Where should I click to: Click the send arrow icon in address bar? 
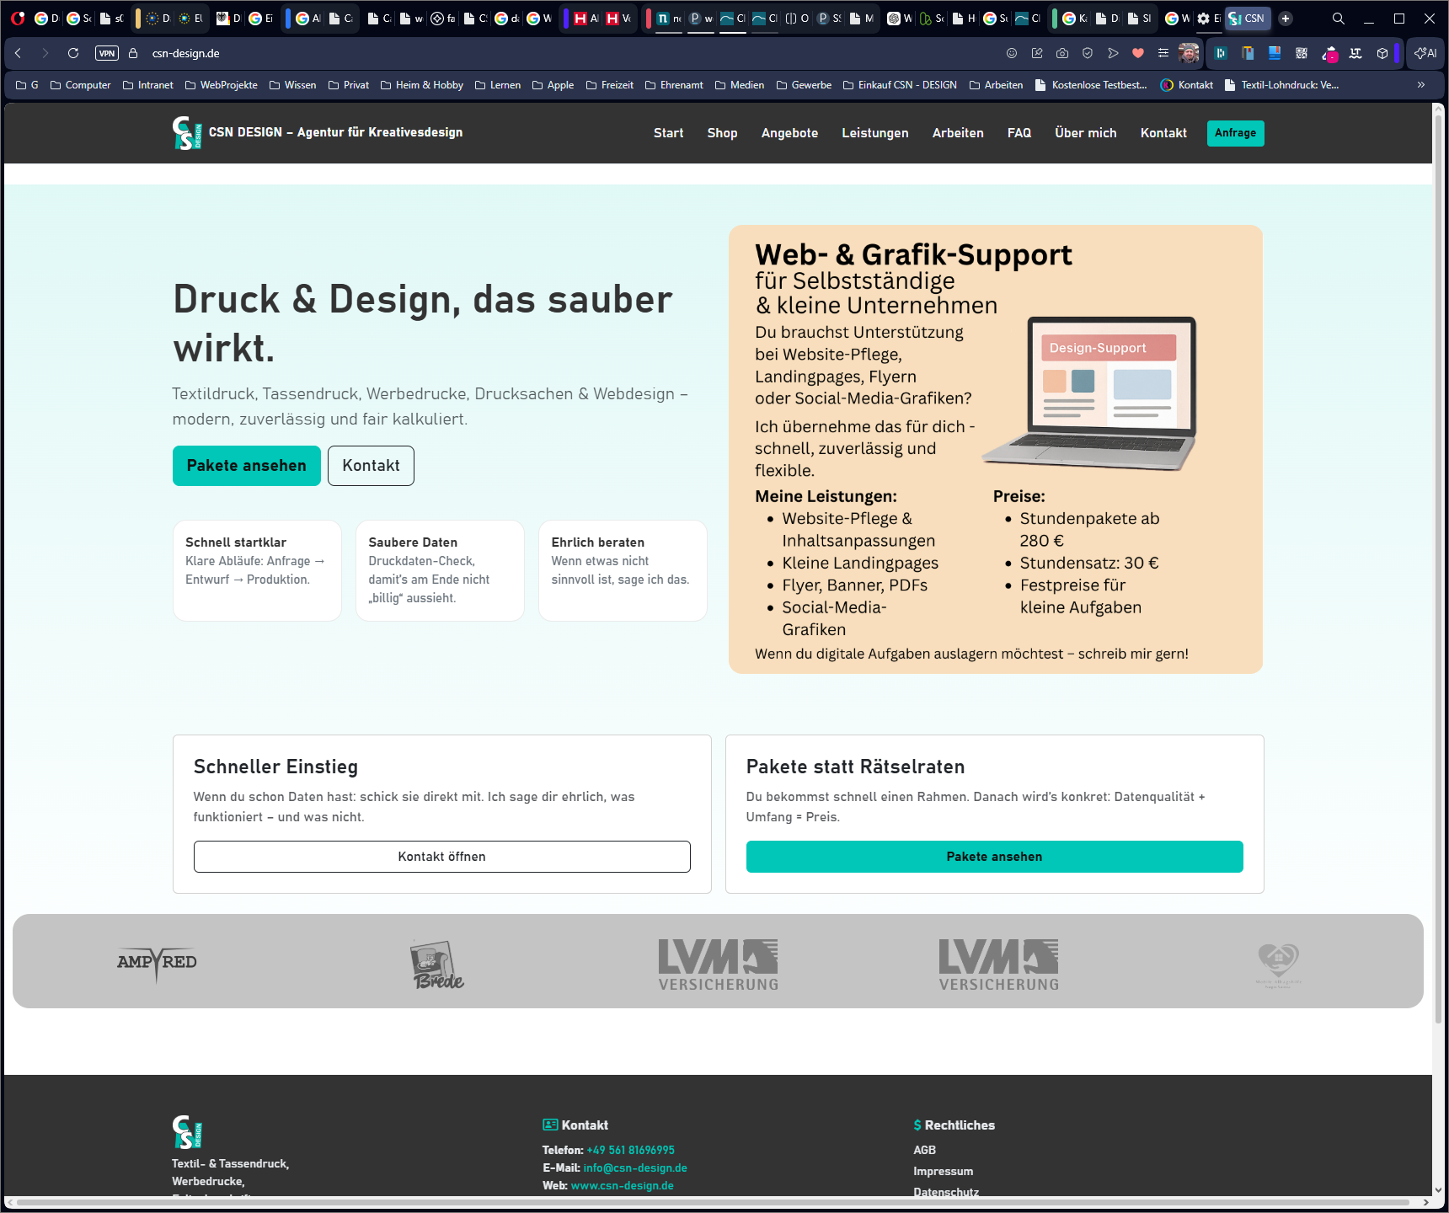1113,53
